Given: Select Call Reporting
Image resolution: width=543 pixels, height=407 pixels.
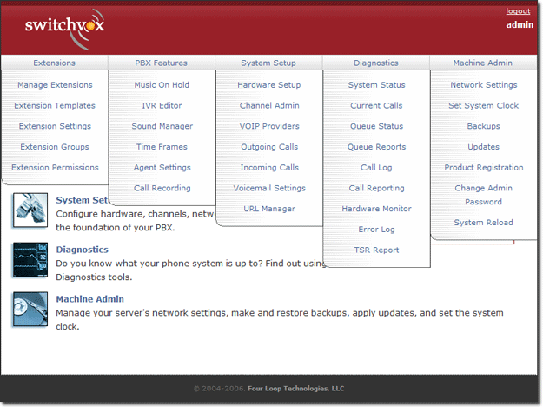Looking at the screenshot, I should 376,188.
